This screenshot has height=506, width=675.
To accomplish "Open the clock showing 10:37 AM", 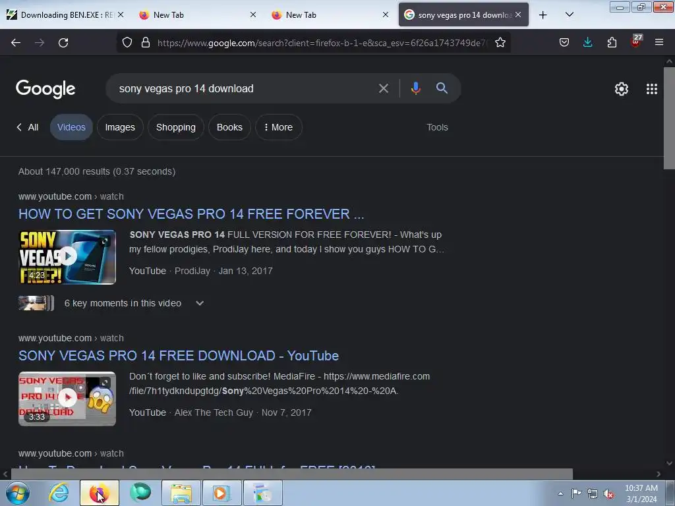I will [641, 493].
